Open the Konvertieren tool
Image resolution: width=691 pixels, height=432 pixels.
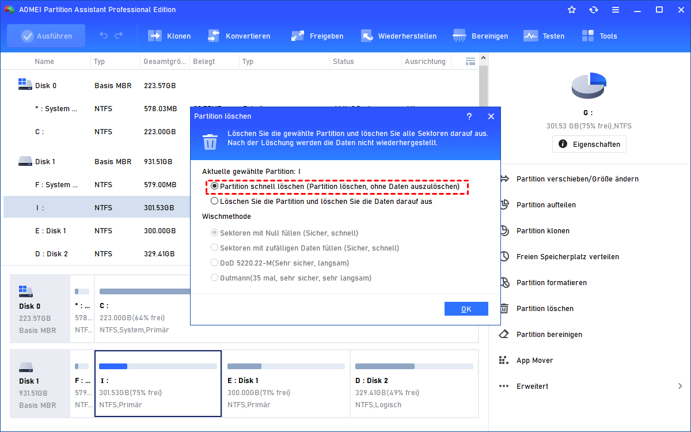pos(214,36)
